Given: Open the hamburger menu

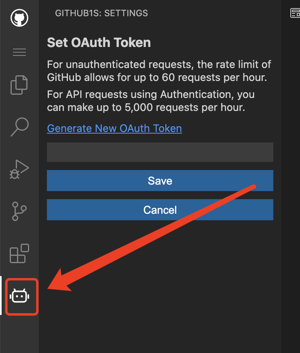Looking at the screenshot, I should 19,52.
